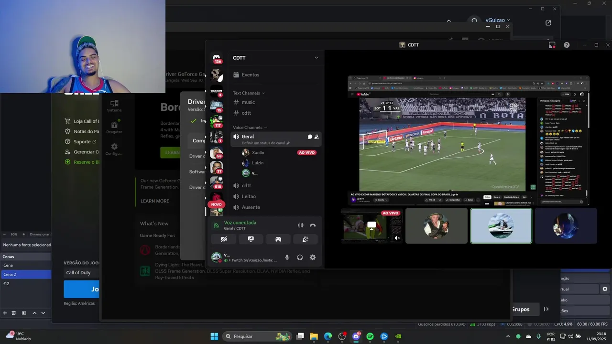612x344 pixels.
Task: Collapse the Voice Channels category
Action: pos(250,128)
